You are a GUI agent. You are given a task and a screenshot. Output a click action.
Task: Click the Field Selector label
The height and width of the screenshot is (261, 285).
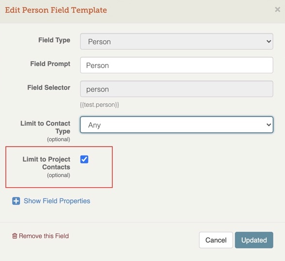click(49, 87)
